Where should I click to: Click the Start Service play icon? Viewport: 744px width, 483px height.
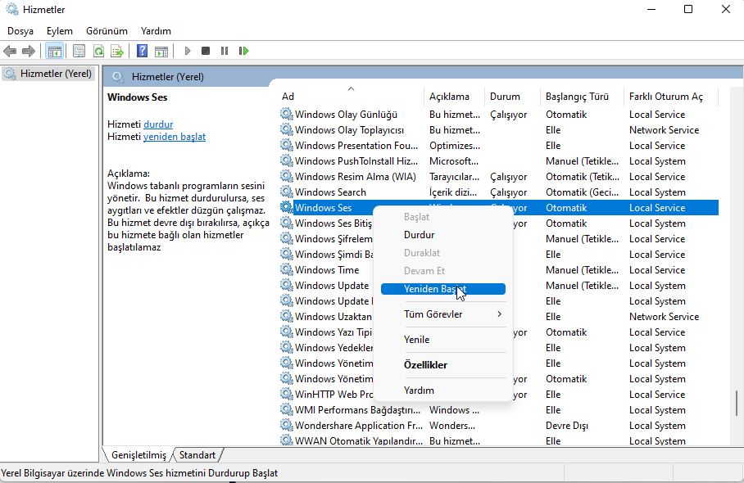click(x=188, y=51)
